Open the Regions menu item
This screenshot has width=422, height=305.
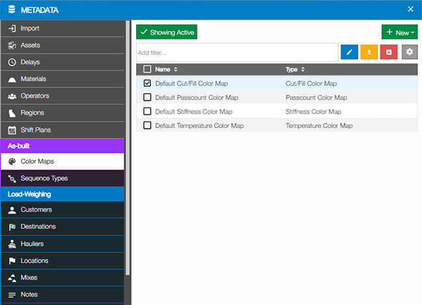pyautogui.click(x=62, y=113)
